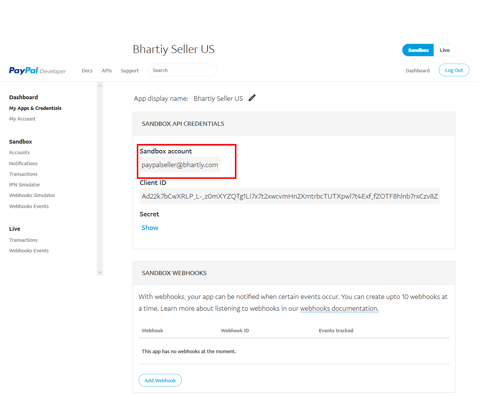Click sidebar scrollbar up arrow
The height and width of the screenshot is (399, 485).
coord(100,85)
